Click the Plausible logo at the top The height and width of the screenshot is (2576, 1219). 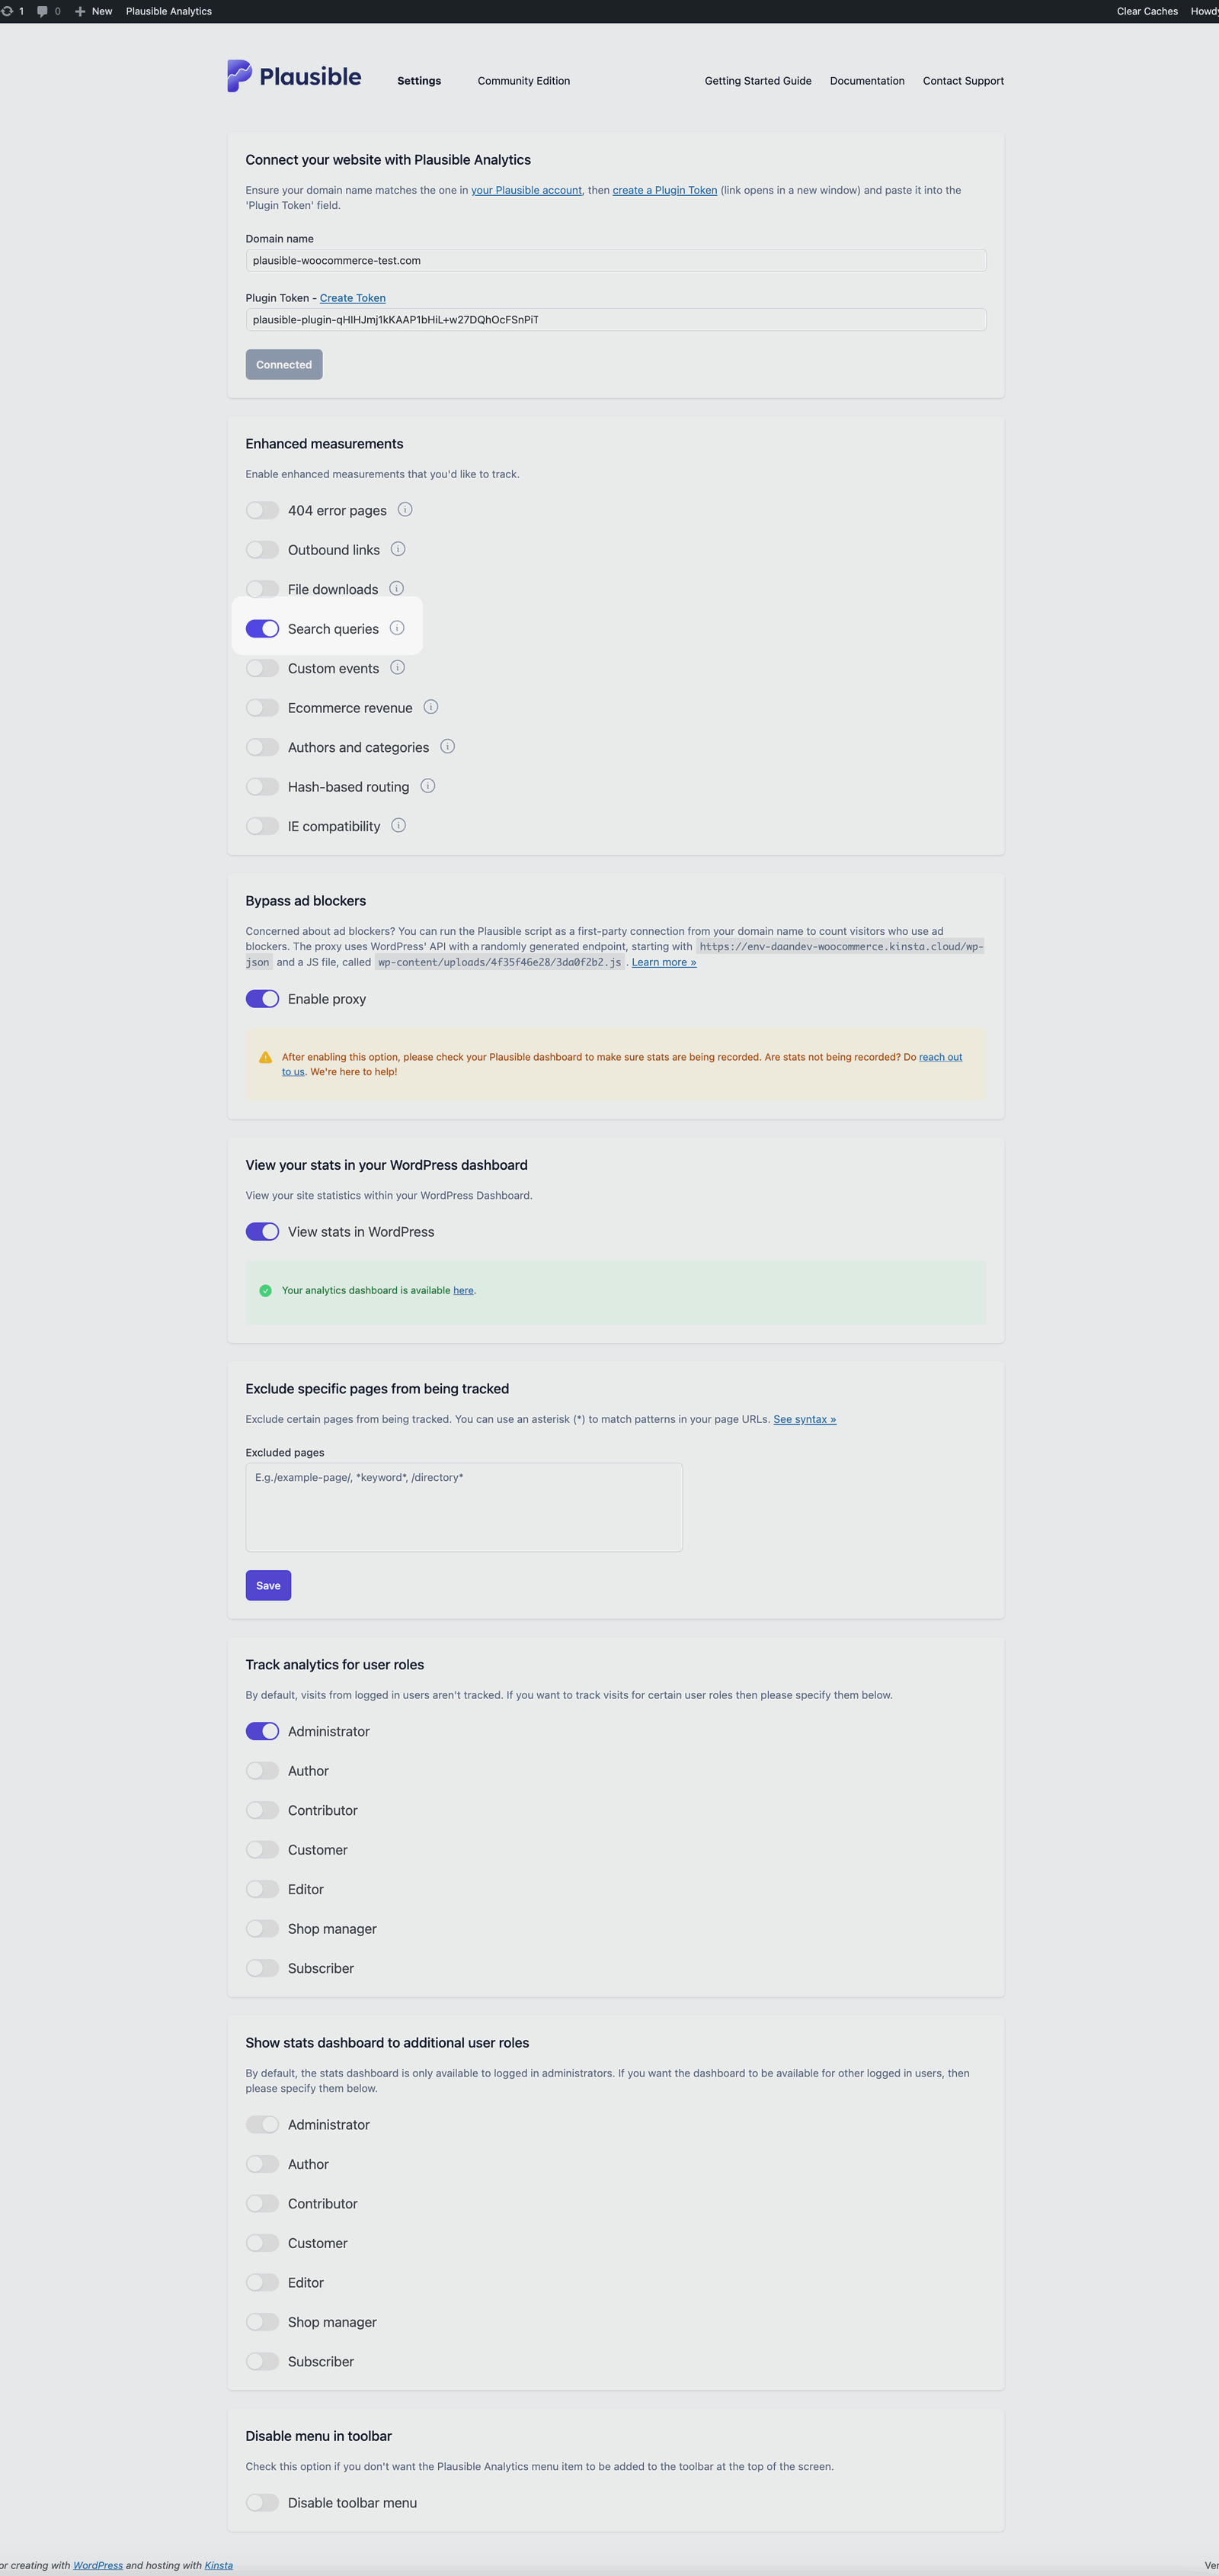(294, 76)
